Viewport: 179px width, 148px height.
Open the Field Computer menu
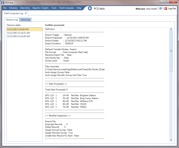[66, 8]
